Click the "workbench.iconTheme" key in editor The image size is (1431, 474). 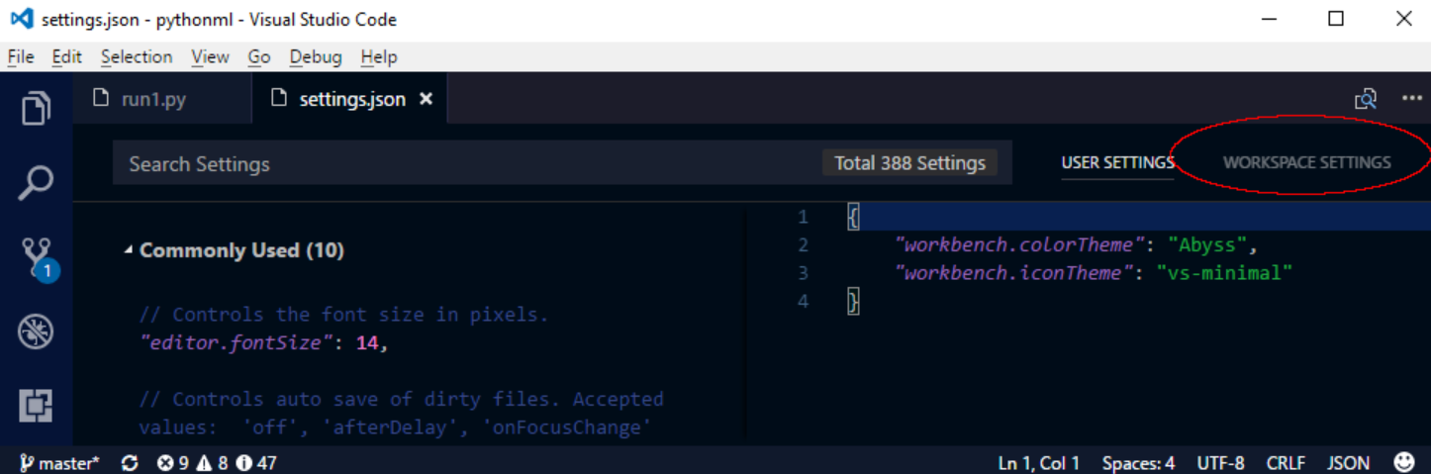coord(1014,272)
